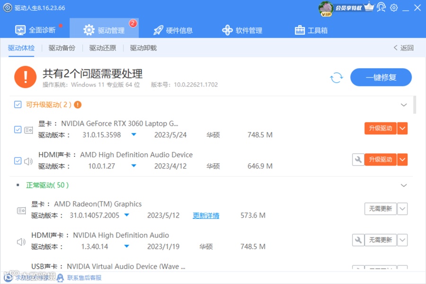Open version dropdown for 10.0.1.27
Screen dimensions: 426x284
pos(133,166)
